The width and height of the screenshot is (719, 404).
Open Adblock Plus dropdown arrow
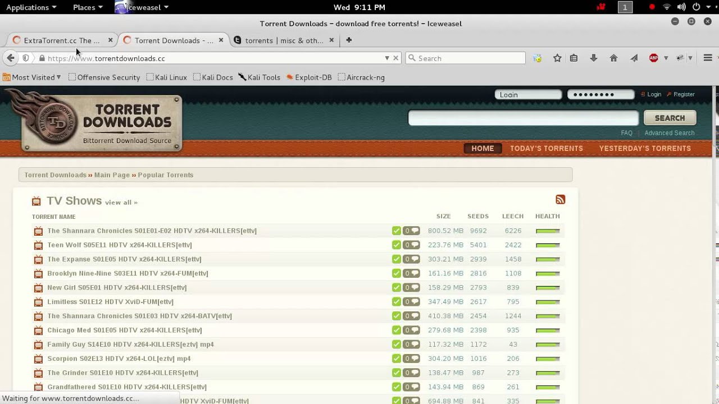click(x=666, y=58)
